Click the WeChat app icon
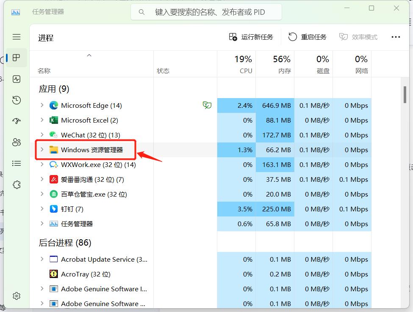Viewport: 413px width, 312px height. (x=54, y=135)
